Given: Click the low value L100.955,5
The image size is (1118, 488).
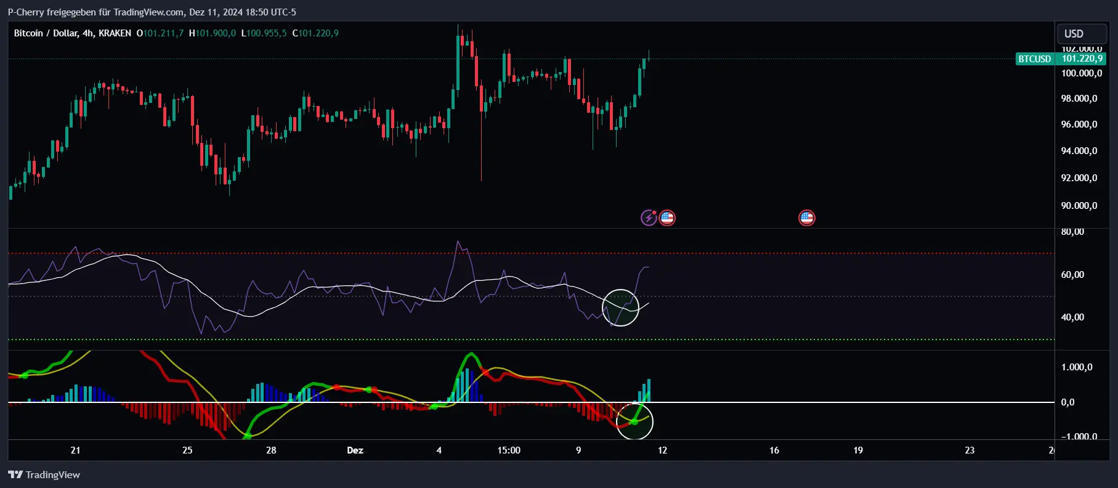Looking at the screenshot, I should click(x=264, y=33).
